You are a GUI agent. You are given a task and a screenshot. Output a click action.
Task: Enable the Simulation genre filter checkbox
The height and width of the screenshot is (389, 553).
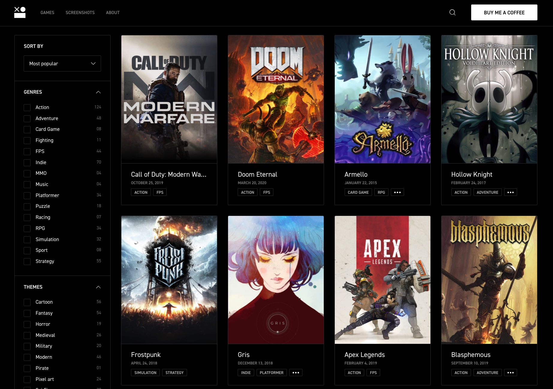point(27,240)
